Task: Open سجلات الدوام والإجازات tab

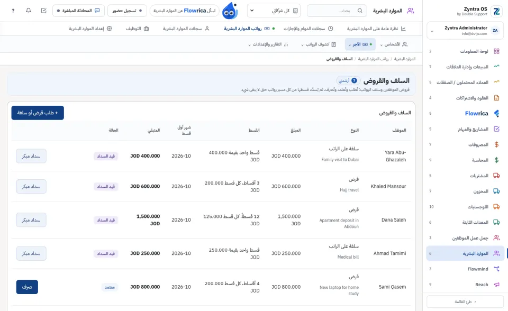Action: pyautogui.click(x=308, y=29)
